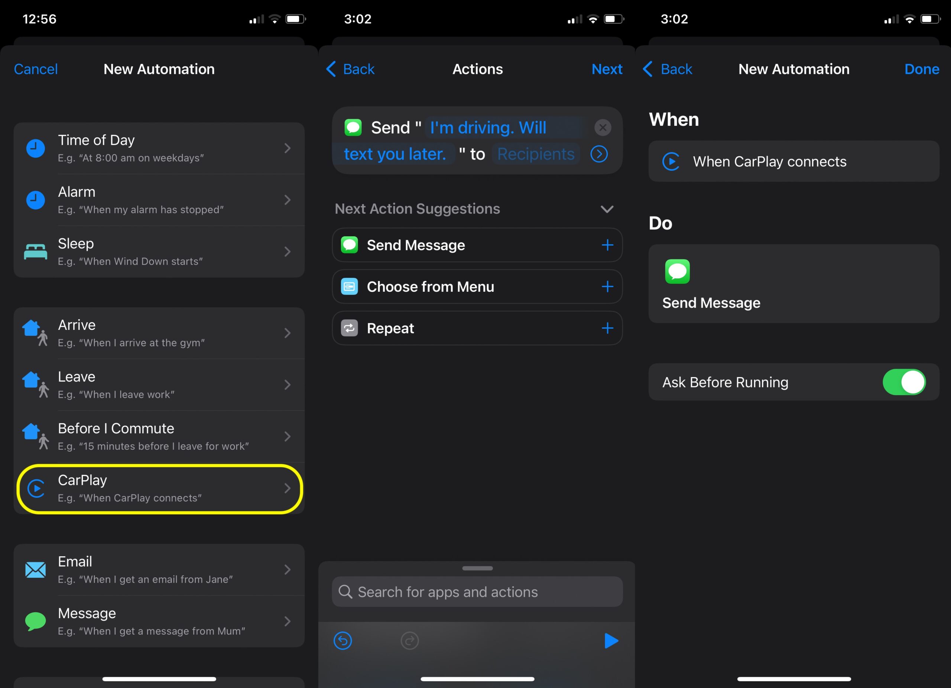This screenshot has height=688, width=951.
Task: Open Alarm row chevron
Action: click(287, 200)
